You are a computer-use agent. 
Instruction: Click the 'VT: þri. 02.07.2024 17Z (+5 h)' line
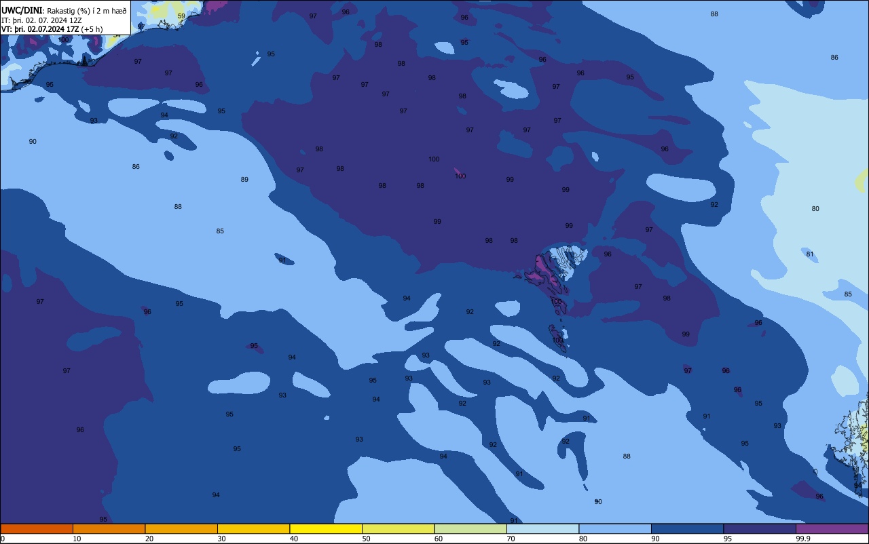click(x=52, y=29)
